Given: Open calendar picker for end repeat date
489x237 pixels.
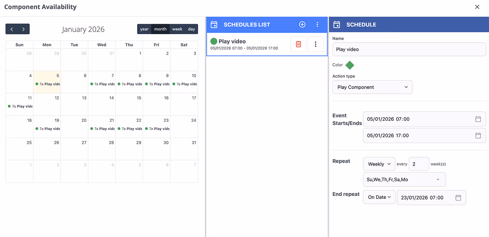Looking at the screenshot, I should tap(458, 198).
